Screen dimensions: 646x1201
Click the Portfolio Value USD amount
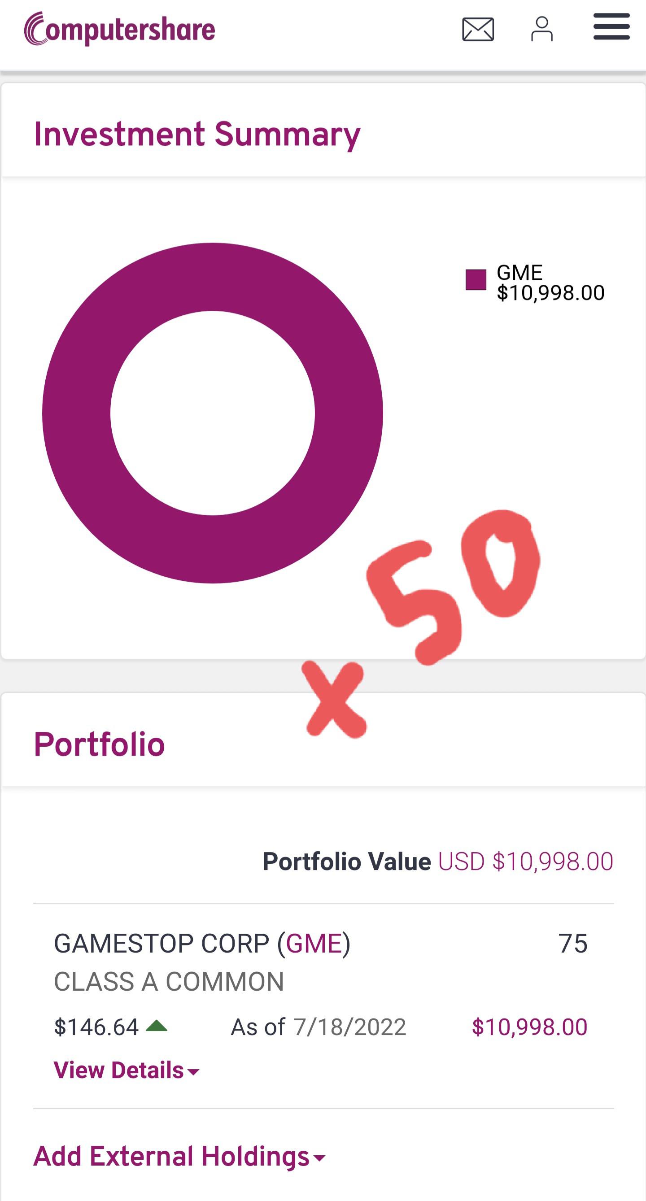(525, 861)
